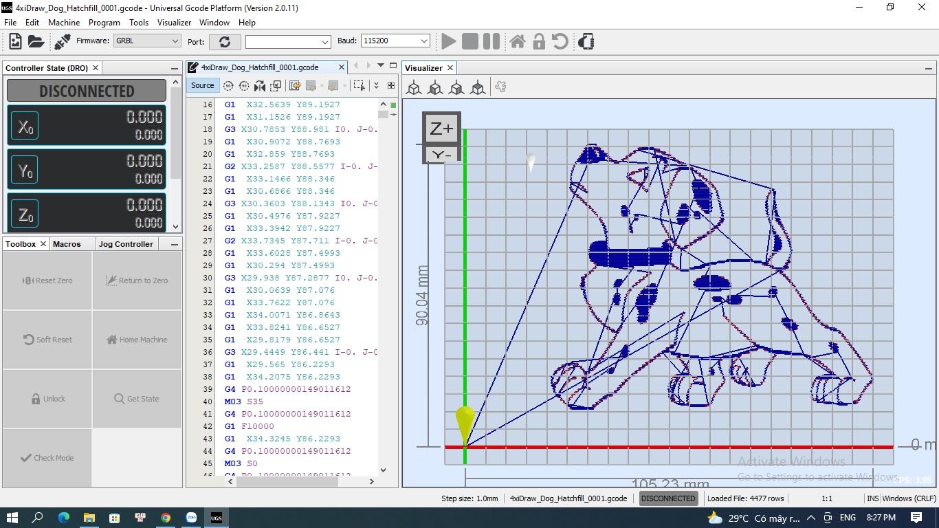Viewport: 939px width, 528px height.
Task: Select the first visualizer cube view preset
Action: pos(414,87)
